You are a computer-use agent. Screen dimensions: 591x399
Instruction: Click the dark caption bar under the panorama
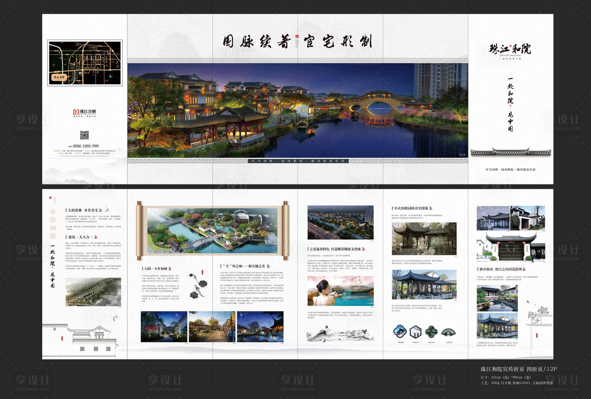[298, 161]
